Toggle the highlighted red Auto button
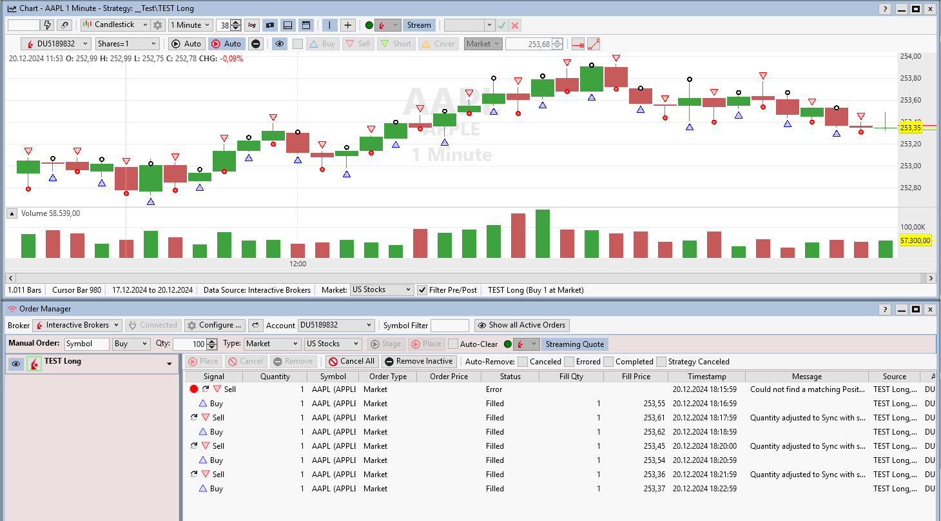This screenshot has height=521, width=941. [x=226, y=44]
